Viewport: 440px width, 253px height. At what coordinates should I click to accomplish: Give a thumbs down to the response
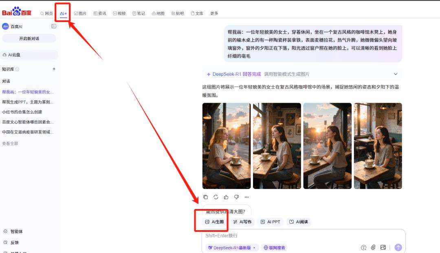click(236, 197)
